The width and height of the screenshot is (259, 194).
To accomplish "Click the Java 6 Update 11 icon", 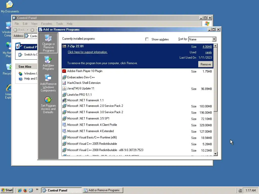I will (64, 89).
